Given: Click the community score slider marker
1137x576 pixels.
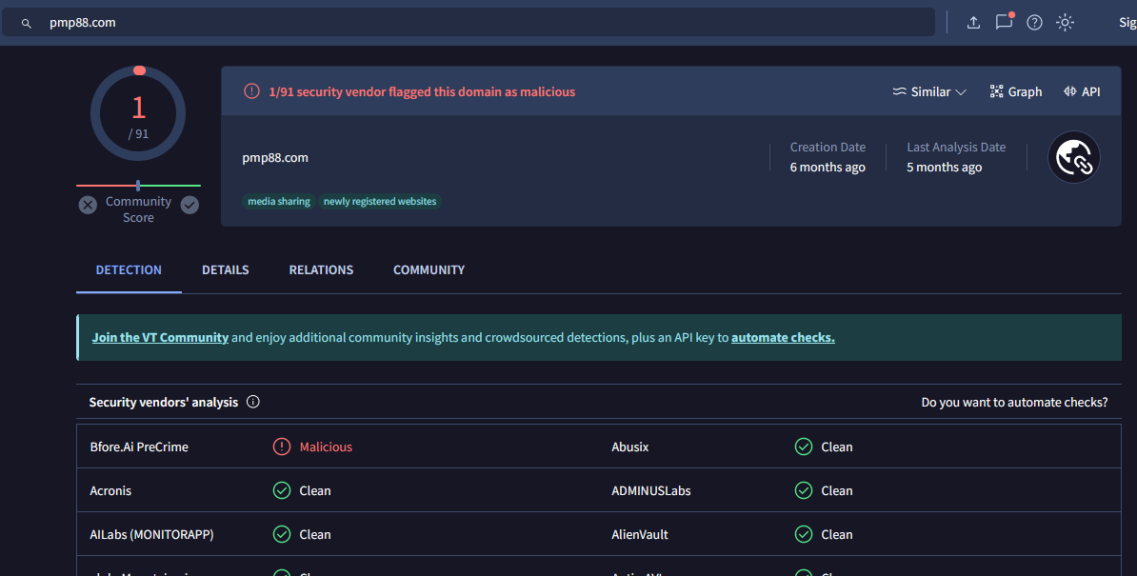Looking at the screenshot, I should 138,186.
